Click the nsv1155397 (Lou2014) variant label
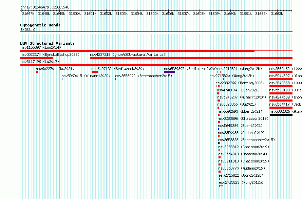The image size is (302, 199). [41, 47]
